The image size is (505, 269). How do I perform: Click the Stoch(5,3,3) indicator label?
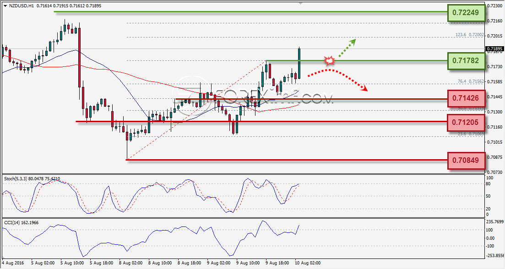[32, 178]
